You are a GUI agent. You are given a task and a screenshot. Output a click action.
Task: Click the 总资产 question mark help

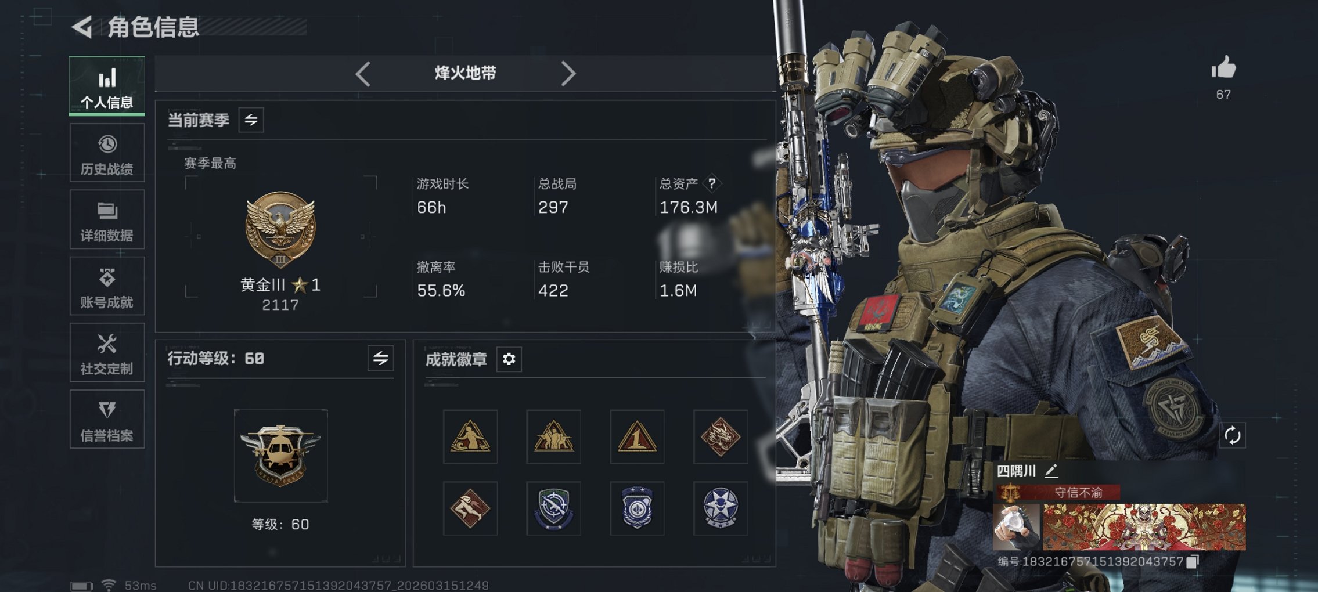click(x=712, y=183)
